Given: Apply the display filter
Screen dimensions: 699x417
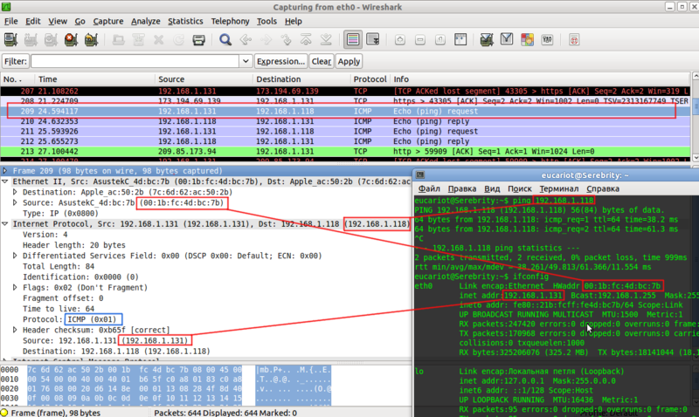Looking at the screenshot, I should pos(349,61).
